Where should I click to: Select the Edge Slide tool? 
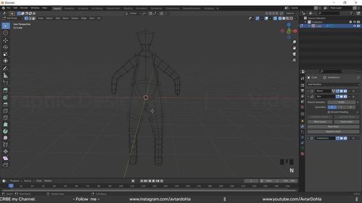[x=6, y=144]
